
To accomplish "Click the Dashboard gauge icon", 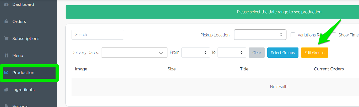I will tap(7, 4).
